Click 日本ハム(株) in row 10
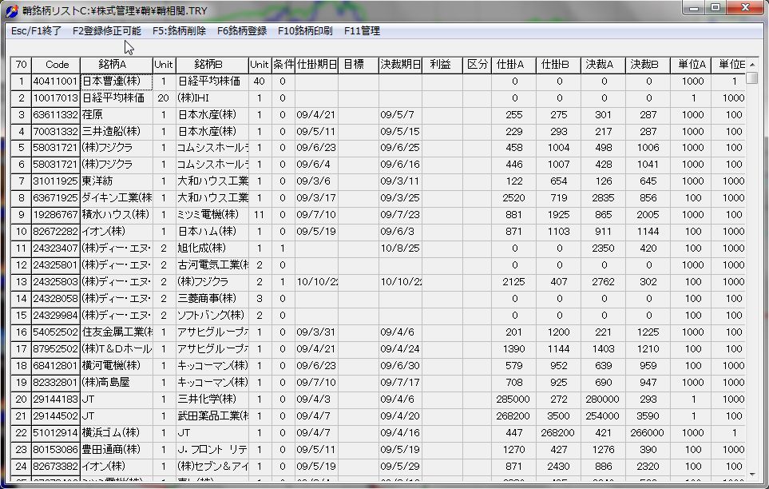769x489 pixels. coord(212,231)
